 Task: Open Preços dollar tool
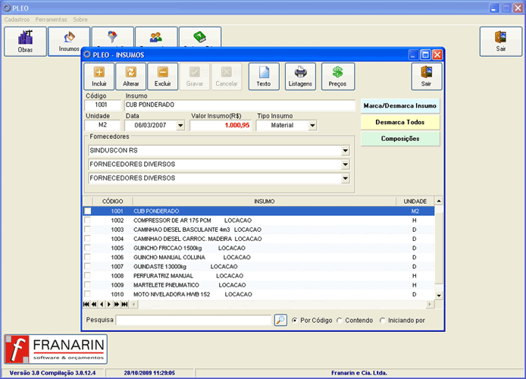337,77
